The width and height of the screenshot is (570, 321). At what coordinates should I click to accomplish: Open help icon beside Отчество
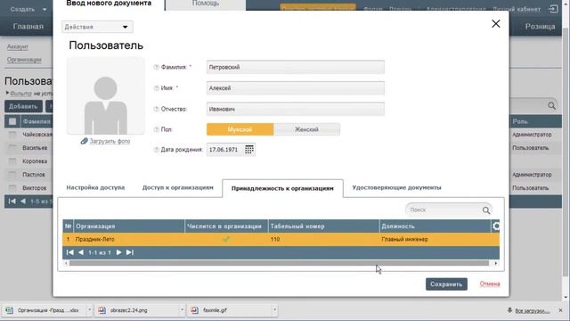157,109
